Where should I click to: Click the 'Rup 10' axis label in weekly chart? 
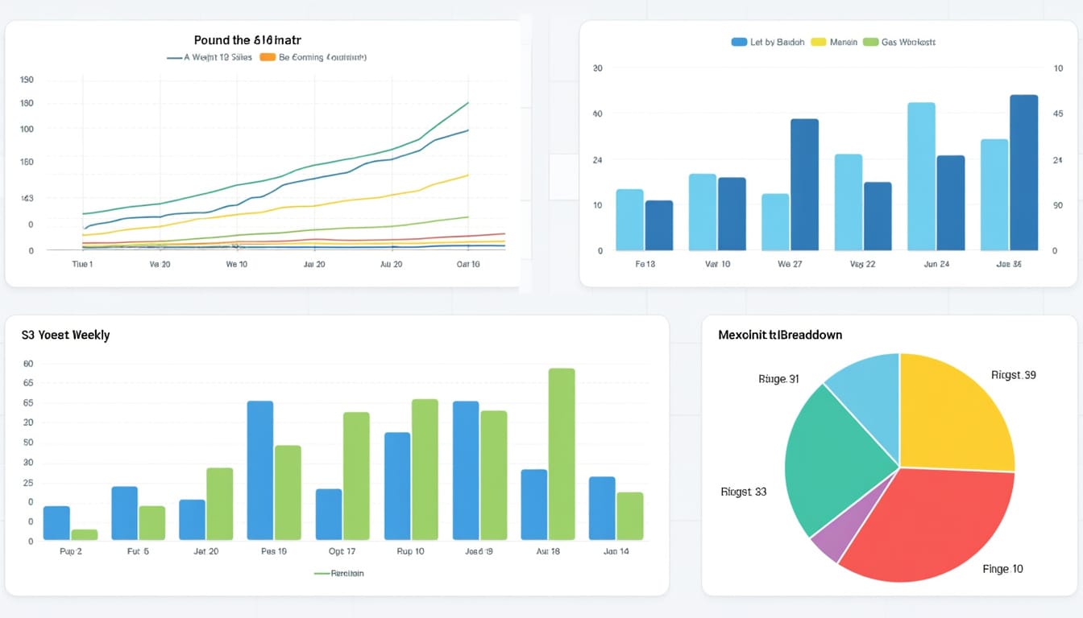(410, 551)
